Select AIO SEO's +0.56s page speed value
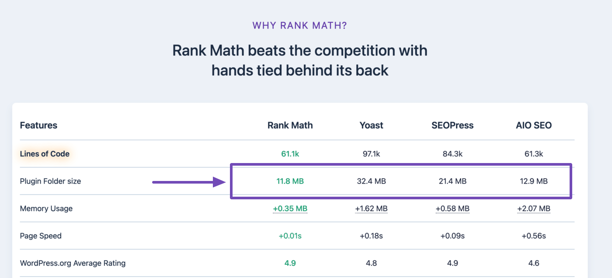612x278 pixels. pos(533,236)
